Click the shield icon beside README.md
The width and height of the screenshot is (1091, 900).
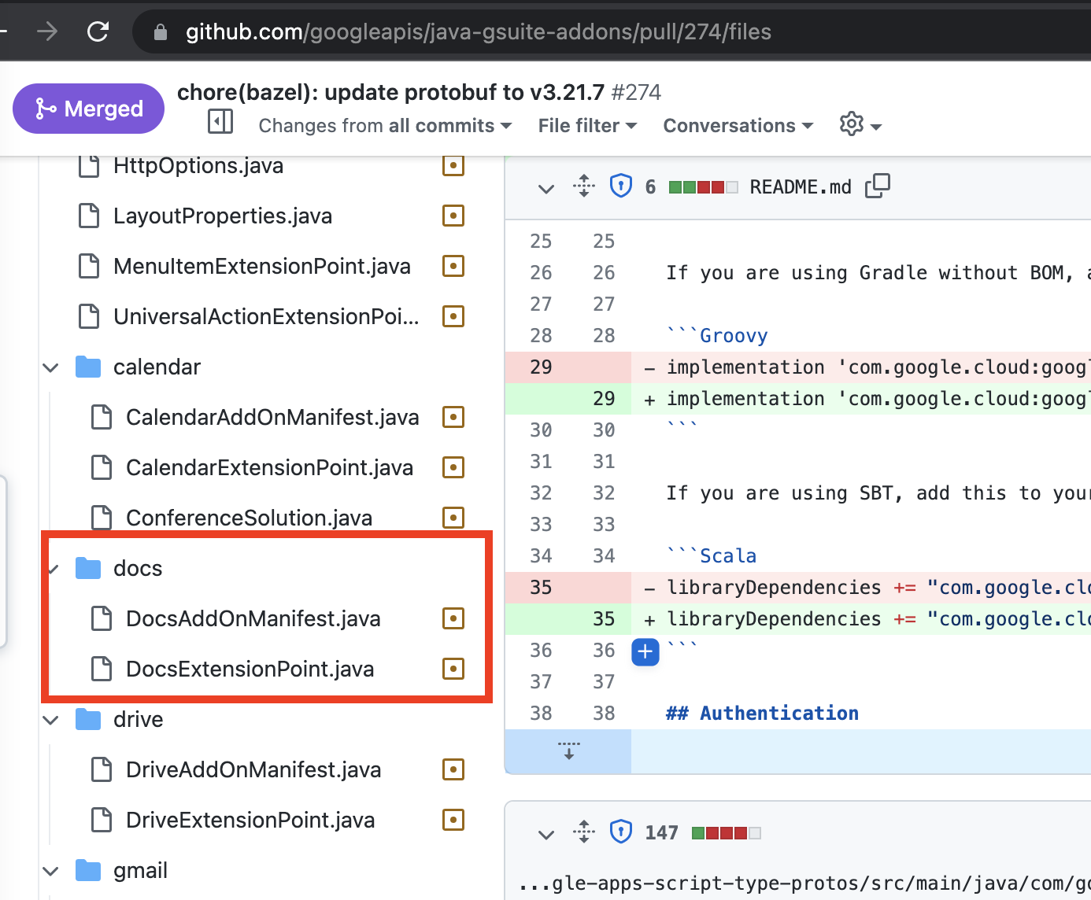point(621,186)
